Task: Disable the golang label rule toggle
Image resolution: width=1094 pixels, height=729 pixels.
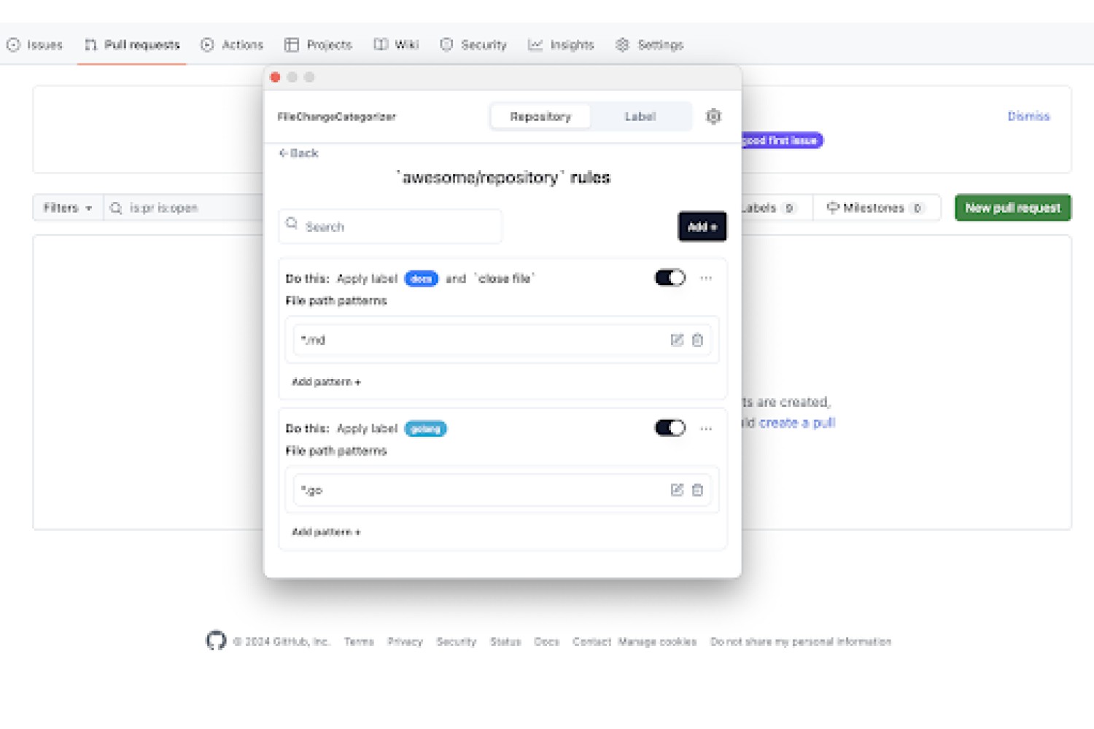Action: coord(670,428)
